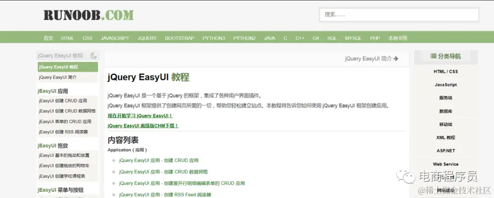Open 数据库 category in right panel

pyautogui.click(x=446, y=111)
